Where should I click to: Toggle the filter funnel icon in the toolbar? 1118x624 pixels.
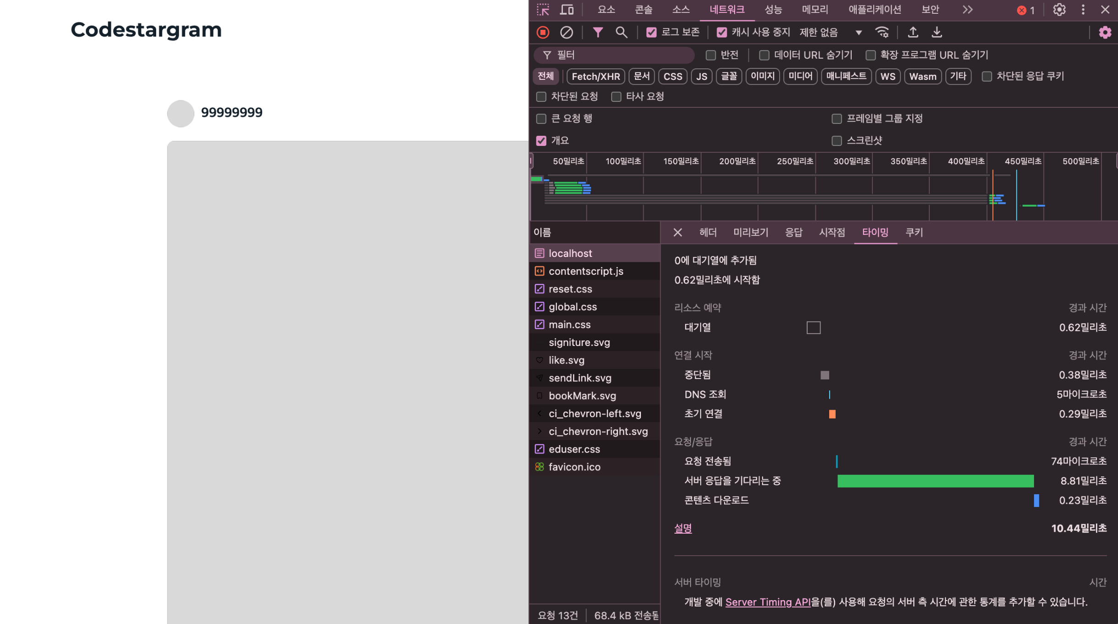click(597, 32)
